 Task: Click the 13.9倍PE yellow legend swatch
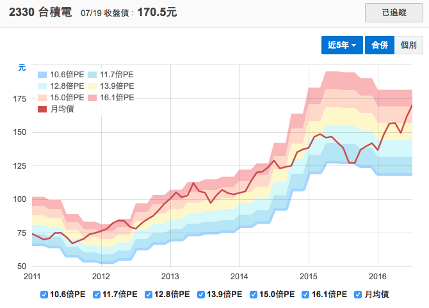pyautogui.click(x=92, y=86)
